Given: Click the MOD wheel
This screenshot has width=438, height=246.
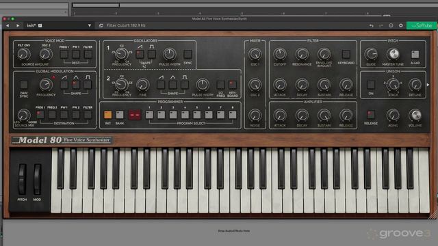Looking at the screenshot, I should [x=37, y=179].
